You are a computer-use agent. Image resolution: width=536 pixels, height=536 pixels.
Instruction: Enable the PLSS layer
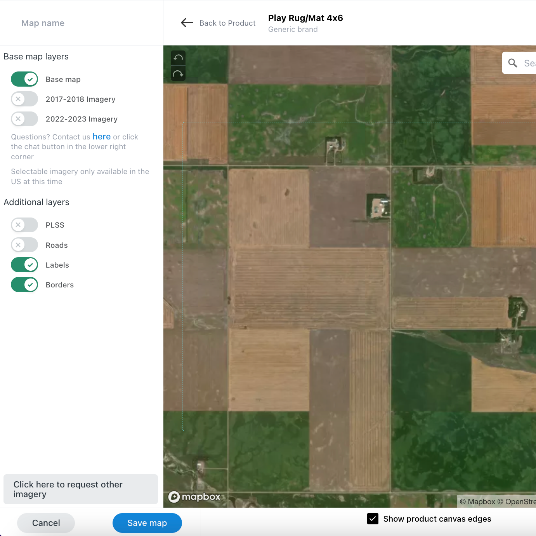click(24, 225)
